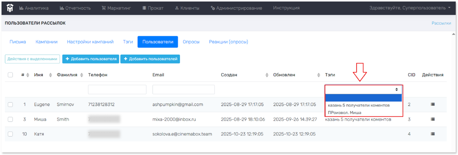Open actions menu icon for Eugene Smirnov

click(433, 104)
